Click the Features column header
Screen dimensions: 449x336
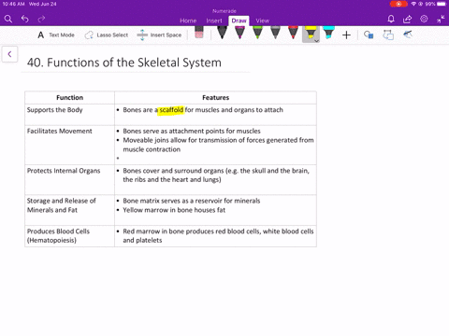coord(215,97)
